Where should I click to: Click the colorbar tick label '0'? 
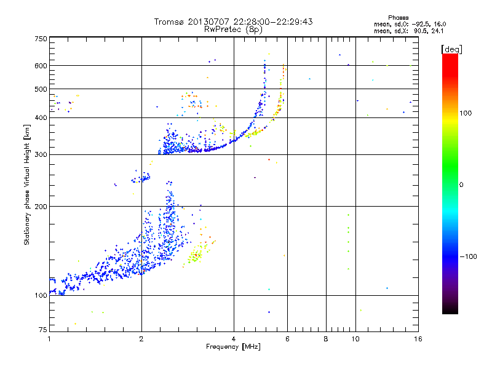click(x=461, y=185)
